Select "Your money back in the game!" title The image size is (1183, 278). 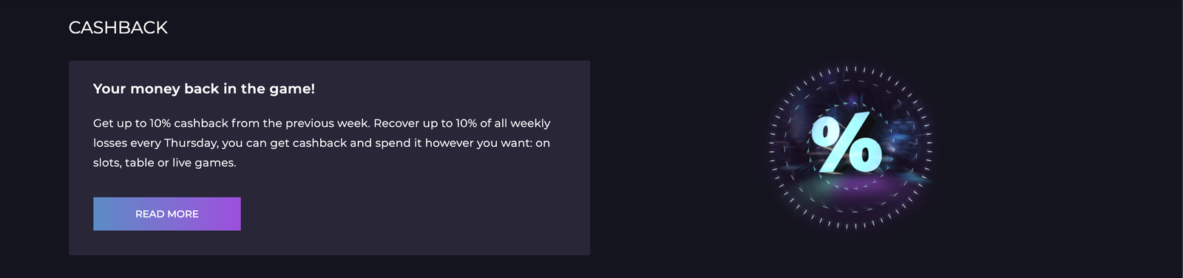point(204,88)
